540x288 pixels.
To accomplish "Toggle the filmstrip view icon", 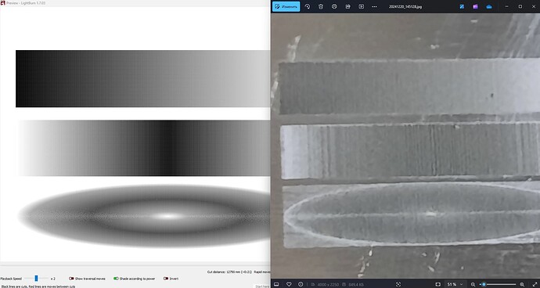I will tap(276, 284).
